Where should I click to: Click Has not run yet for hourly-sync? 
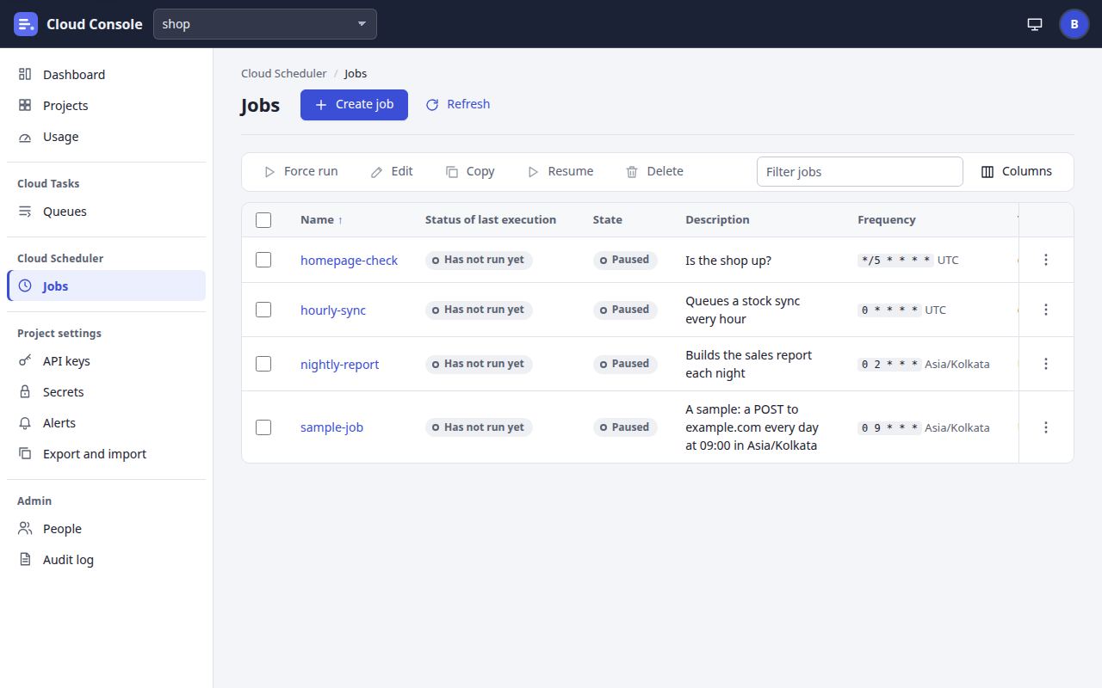pos(479,310)
